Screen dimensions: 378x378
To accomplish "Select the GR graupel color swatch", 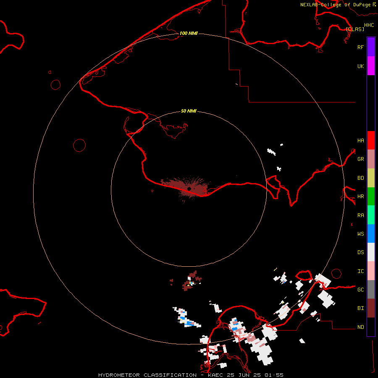I will point(371,159).
